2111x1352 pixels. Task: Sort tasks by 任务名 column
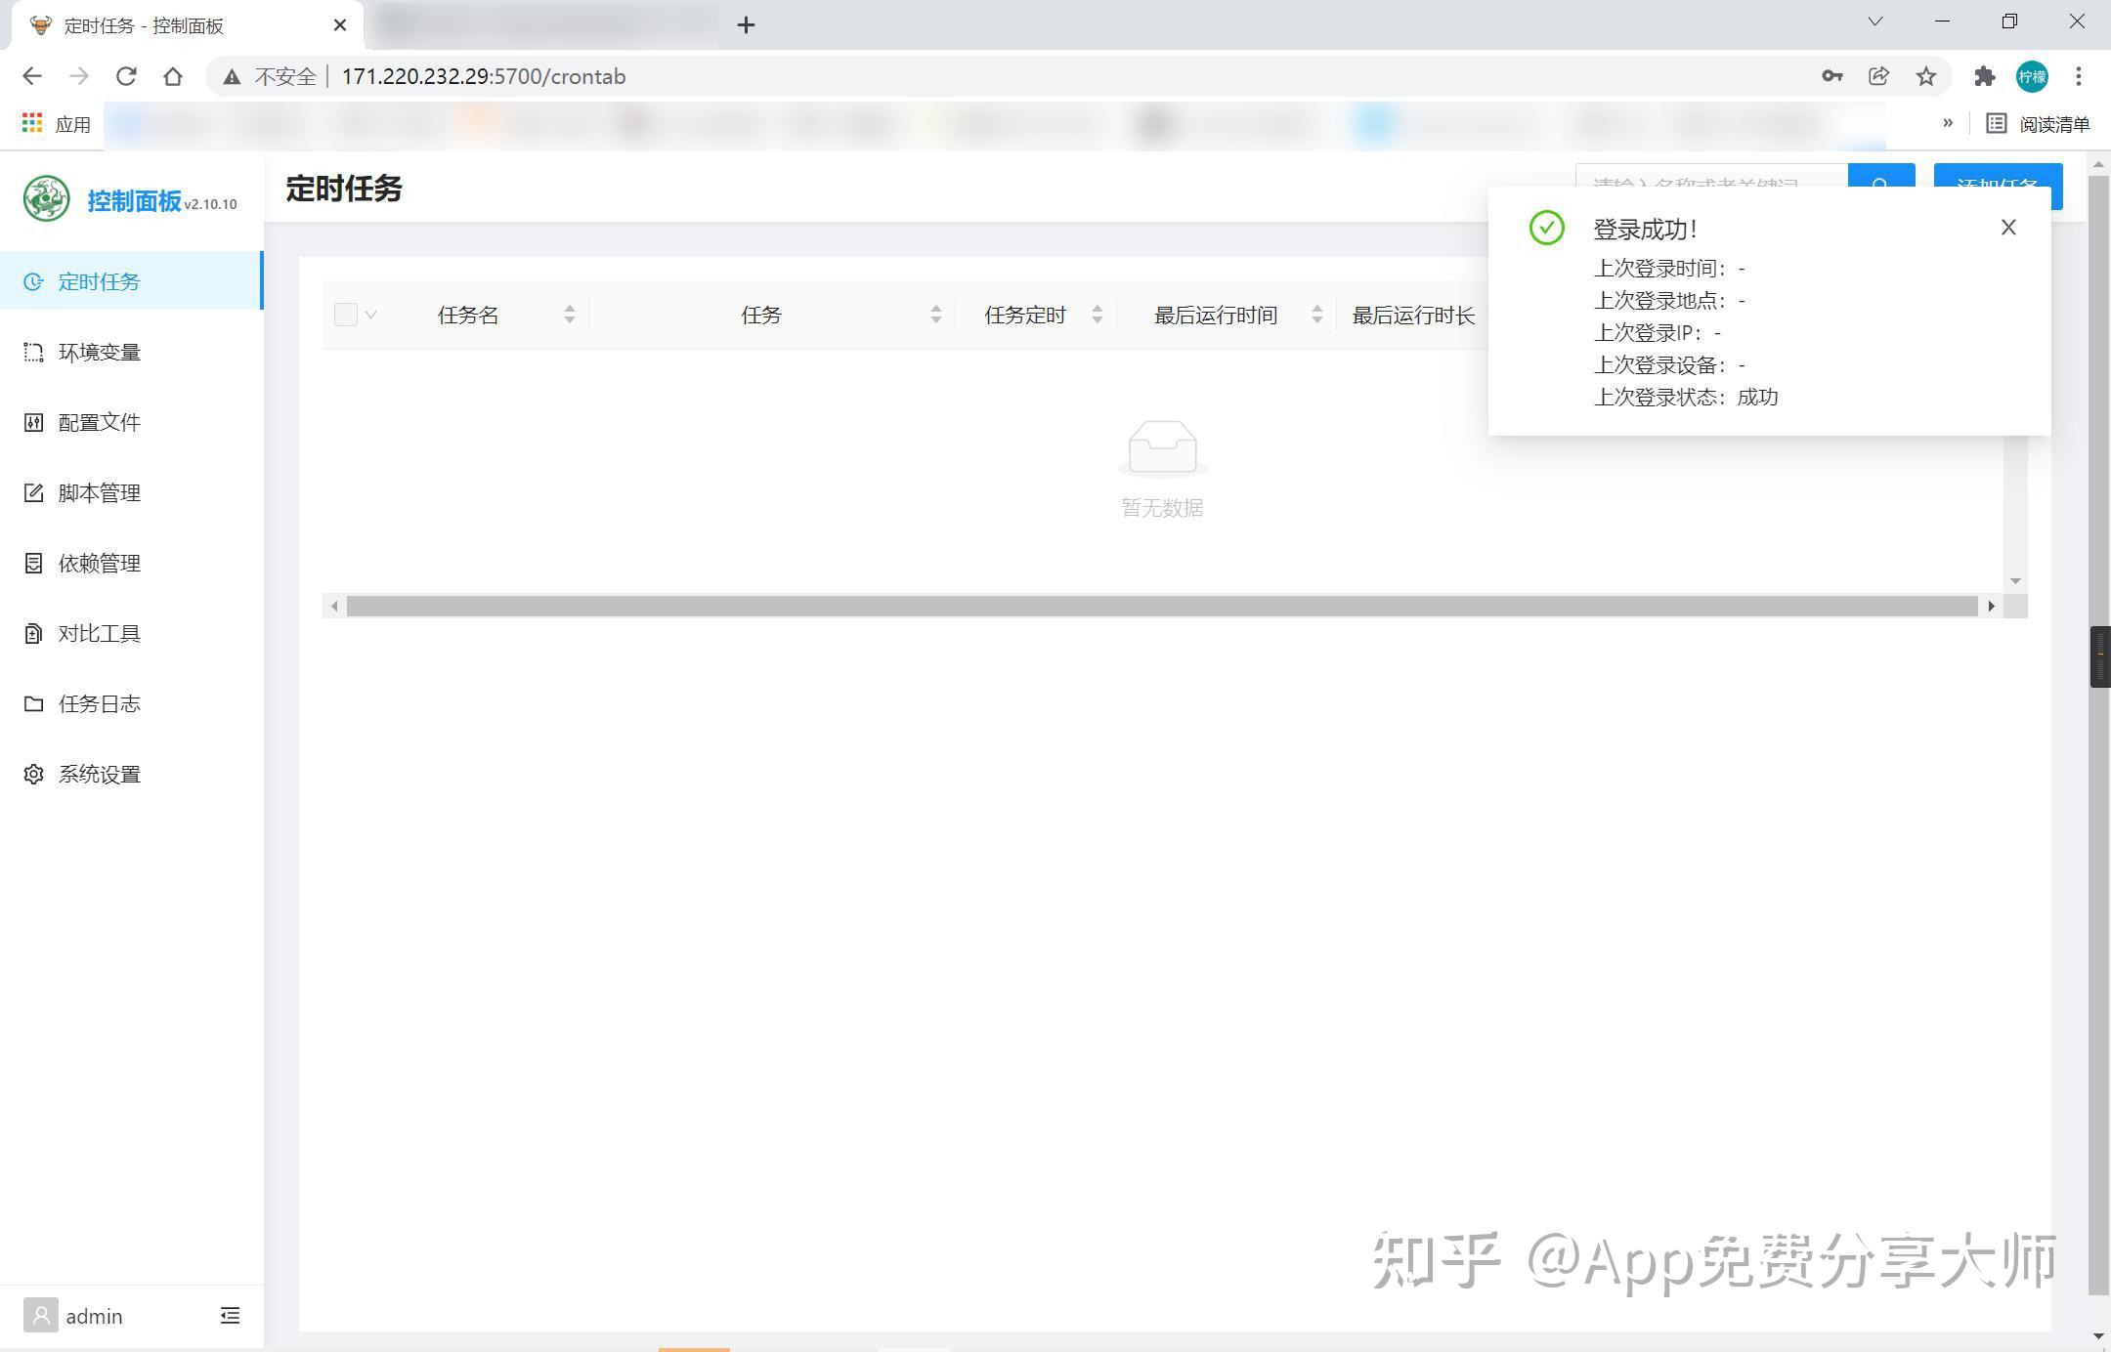pos(570,315)
